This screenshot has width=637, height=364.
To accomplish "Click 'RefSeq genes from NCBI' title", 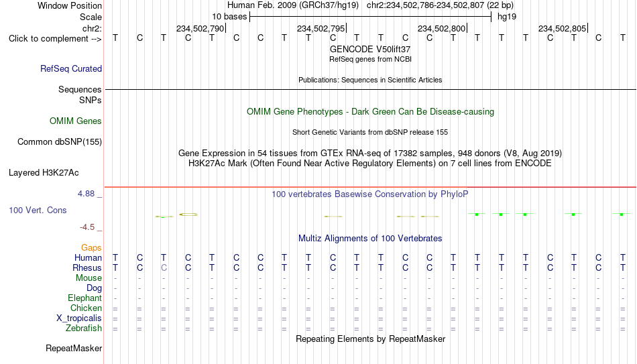I will tap(370, 59).
